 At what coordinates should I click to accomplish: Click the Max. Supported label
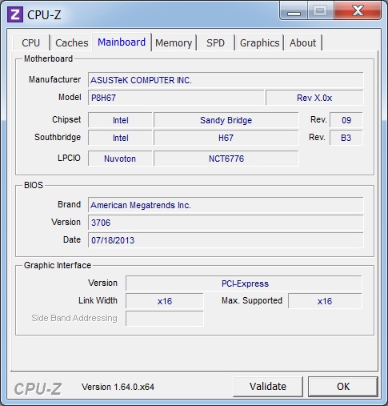point(252,301)
